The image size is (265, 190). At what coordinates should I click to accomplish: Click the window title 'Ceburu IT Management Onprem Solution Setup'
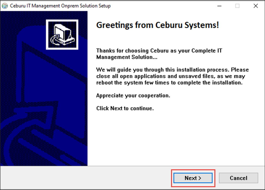[x=60, y=6]
